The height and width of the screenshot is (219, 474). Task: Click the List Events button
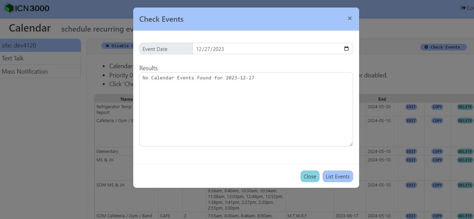[x=337, y=176]
